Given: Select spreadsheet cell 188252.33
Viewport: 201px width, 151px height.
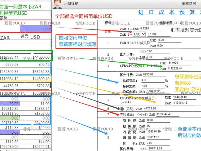Looking at the screenshot, I should [x=35, y=71].
